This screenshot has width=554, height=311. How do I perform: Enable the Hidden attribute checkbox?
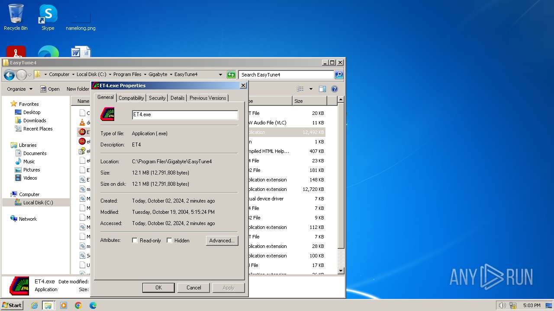(x=169, y=241)
